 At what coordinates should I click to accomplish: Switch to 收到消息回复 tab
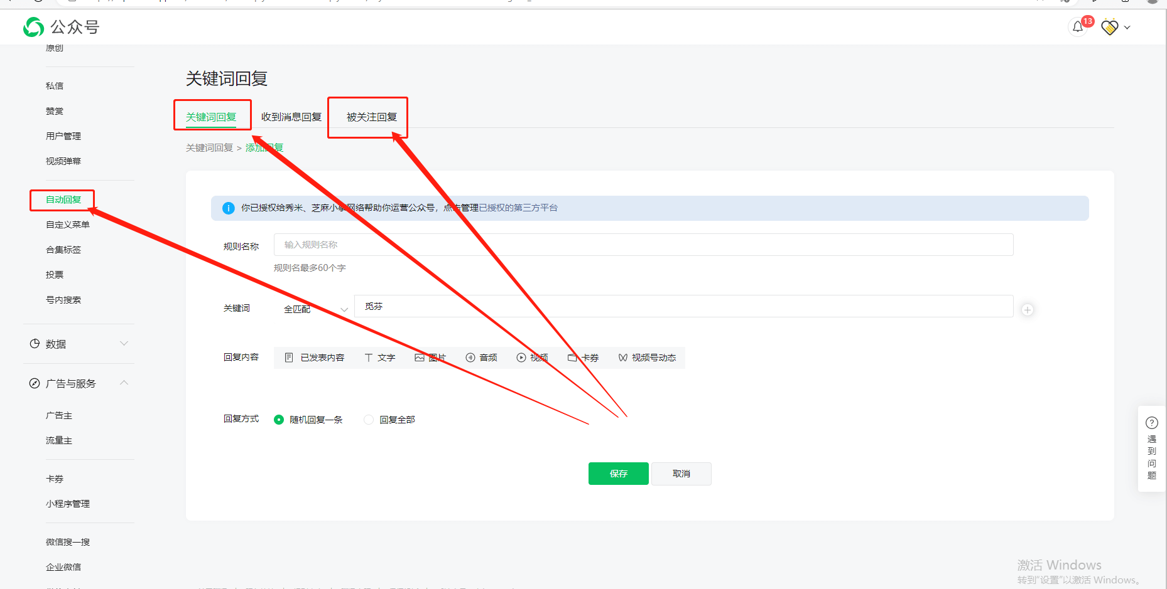pyautogui.click(x=291, y=117)
